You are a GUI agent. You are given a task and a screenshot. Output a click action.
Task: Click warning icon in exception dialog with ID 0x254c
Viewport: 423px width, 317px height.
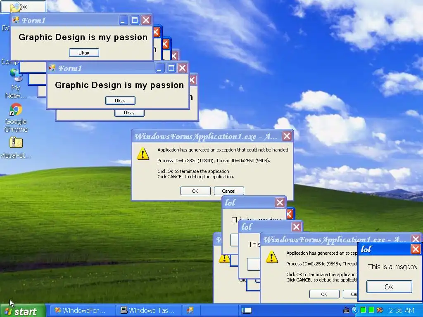click(x=272, y=257)
